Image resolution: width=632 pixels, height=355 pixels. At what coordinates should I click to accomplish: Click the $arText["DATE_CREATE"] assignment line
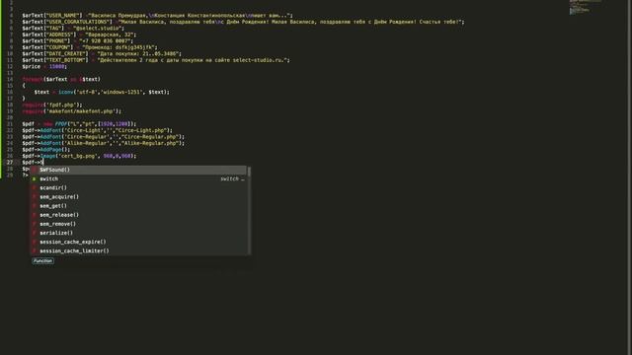[102, 53]
